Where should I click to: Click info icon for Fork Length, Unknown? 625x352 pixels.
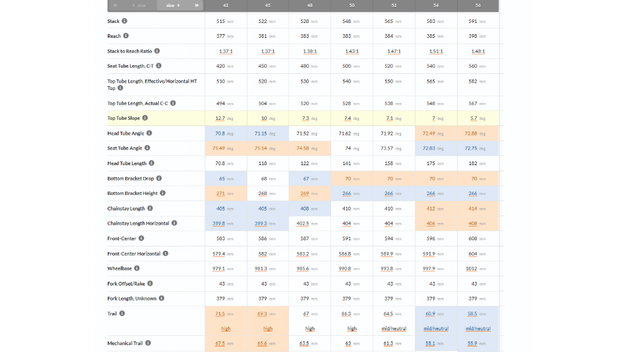click(161, 298)
